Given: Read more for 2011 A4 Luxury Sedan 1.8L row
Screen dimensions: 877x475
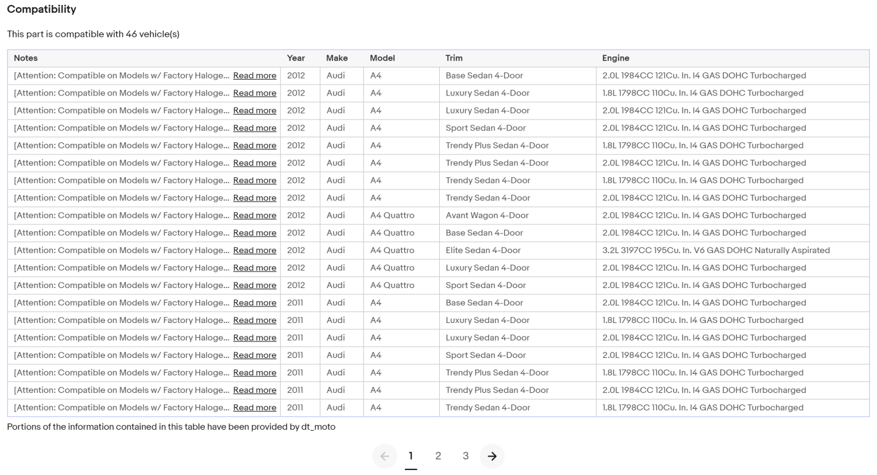Looking at the screenshot, I should [x=255, y=321].
